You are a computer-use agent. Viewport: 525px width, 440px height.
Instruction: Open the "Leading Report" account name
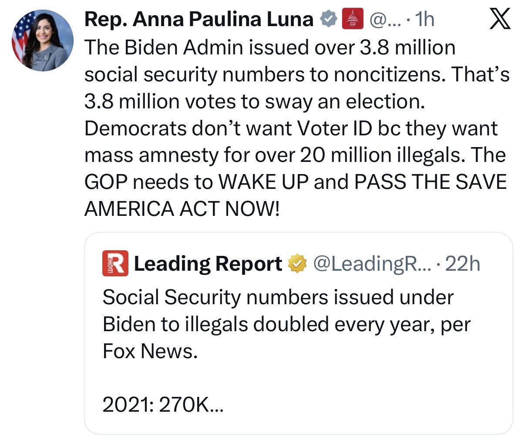tap(208, 263)
